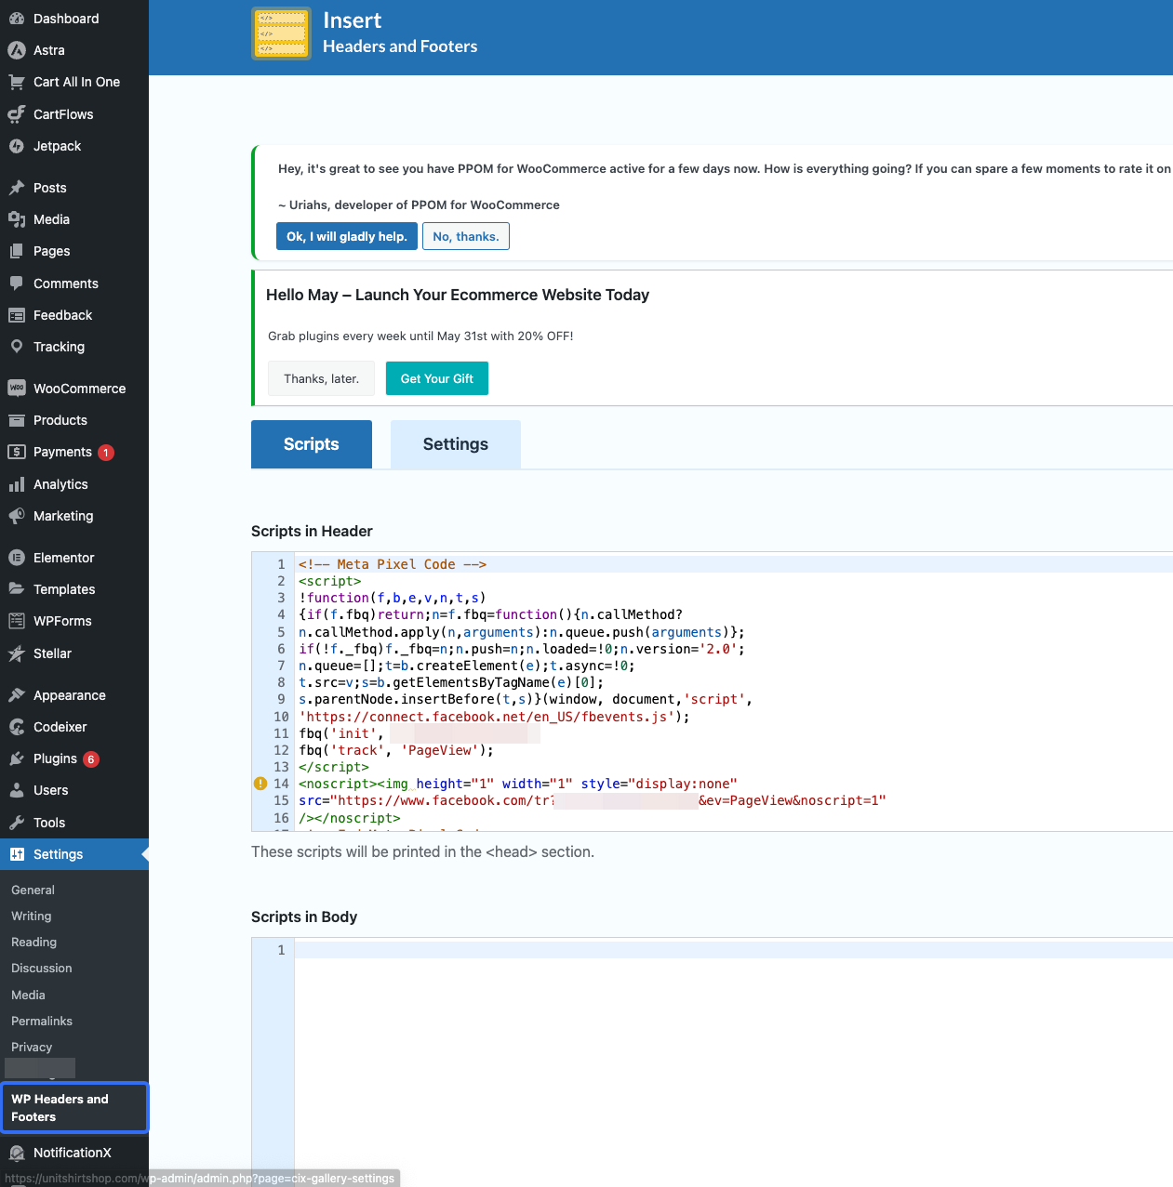Click the Media library icon
This screenshot has height=1187, width=1173.
17,219
